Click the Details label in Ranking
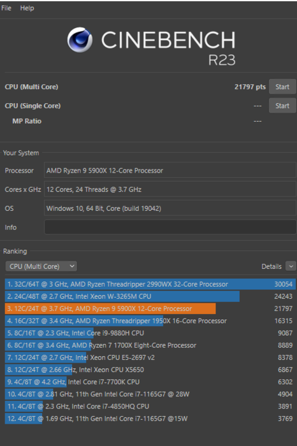Viewport: 297px width, 446px height. (x=272, y=266)
